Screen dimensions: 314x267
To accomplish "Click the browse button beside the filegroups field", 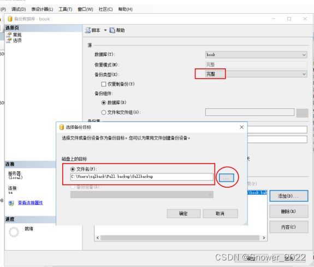I will click(302, 113).
